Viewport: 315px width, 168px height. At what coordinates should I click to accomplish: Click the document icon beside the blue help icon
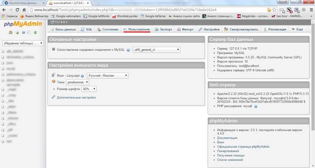point(29,32)
